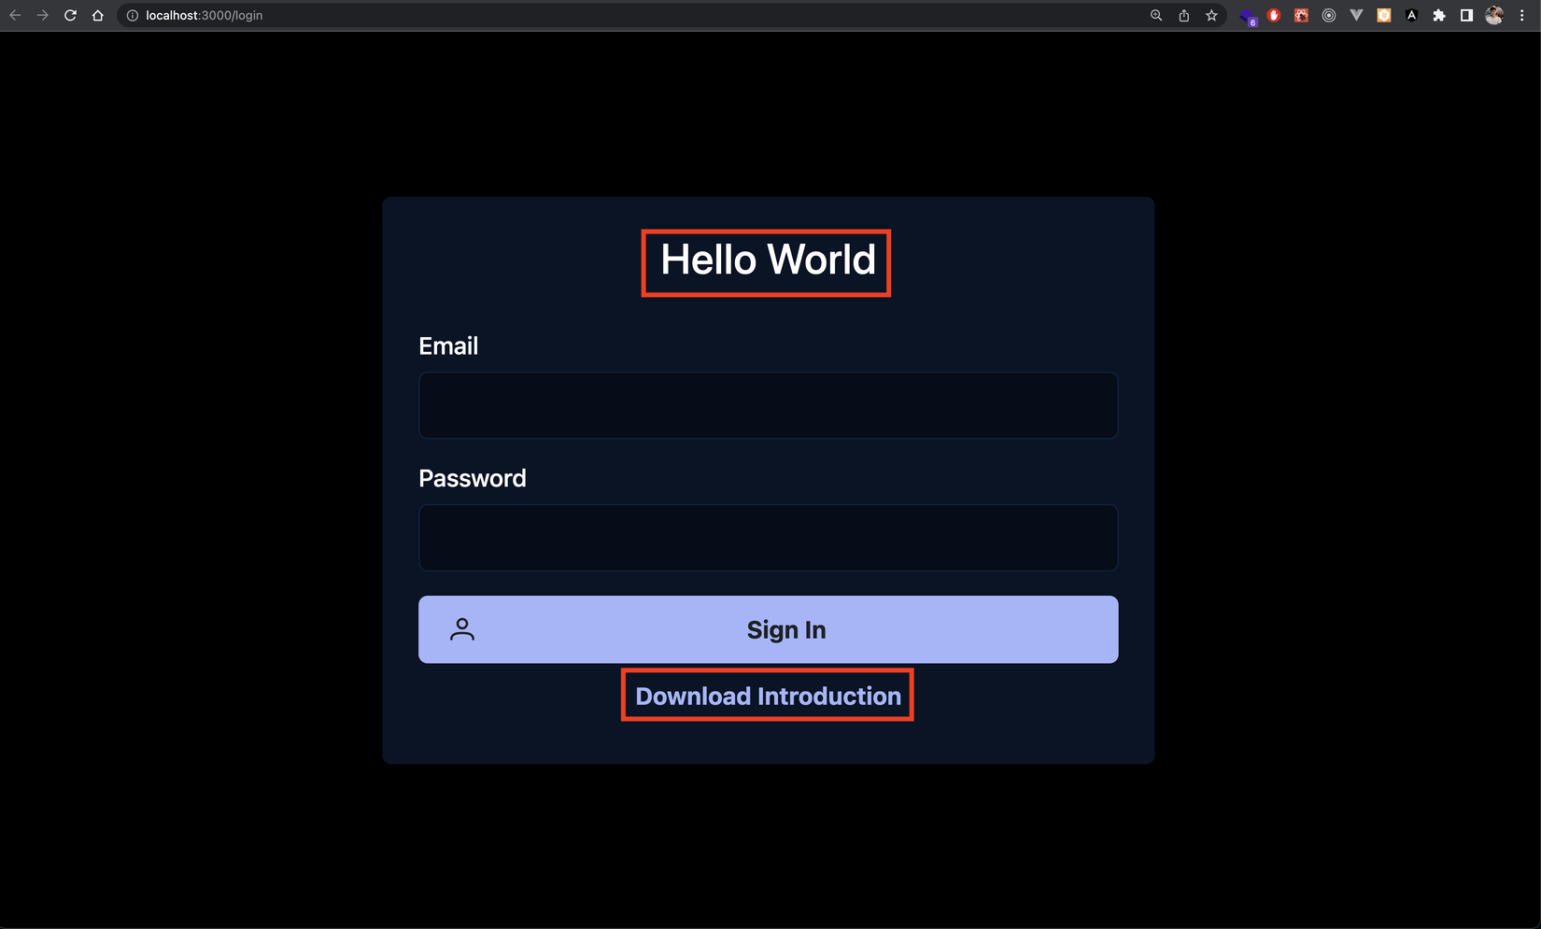
Task: Click the Download Introduction link
Action: click(x=768, y=697)
